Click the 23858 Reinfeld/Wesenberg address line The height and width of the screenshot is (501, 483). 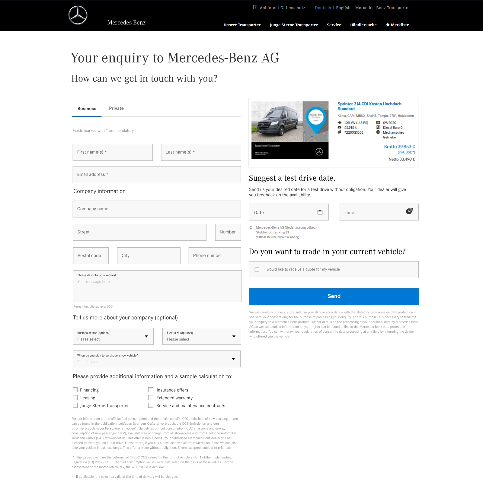point(277,237)
